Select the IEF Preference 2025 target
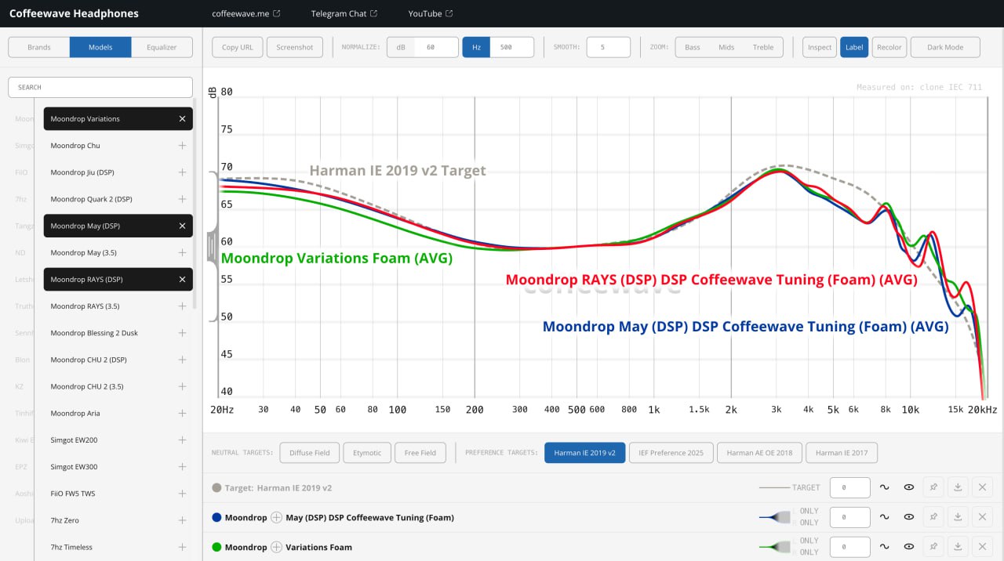The width and height of the screenshot is (1004, 561). pyautogui.click(x=671, y=453)
